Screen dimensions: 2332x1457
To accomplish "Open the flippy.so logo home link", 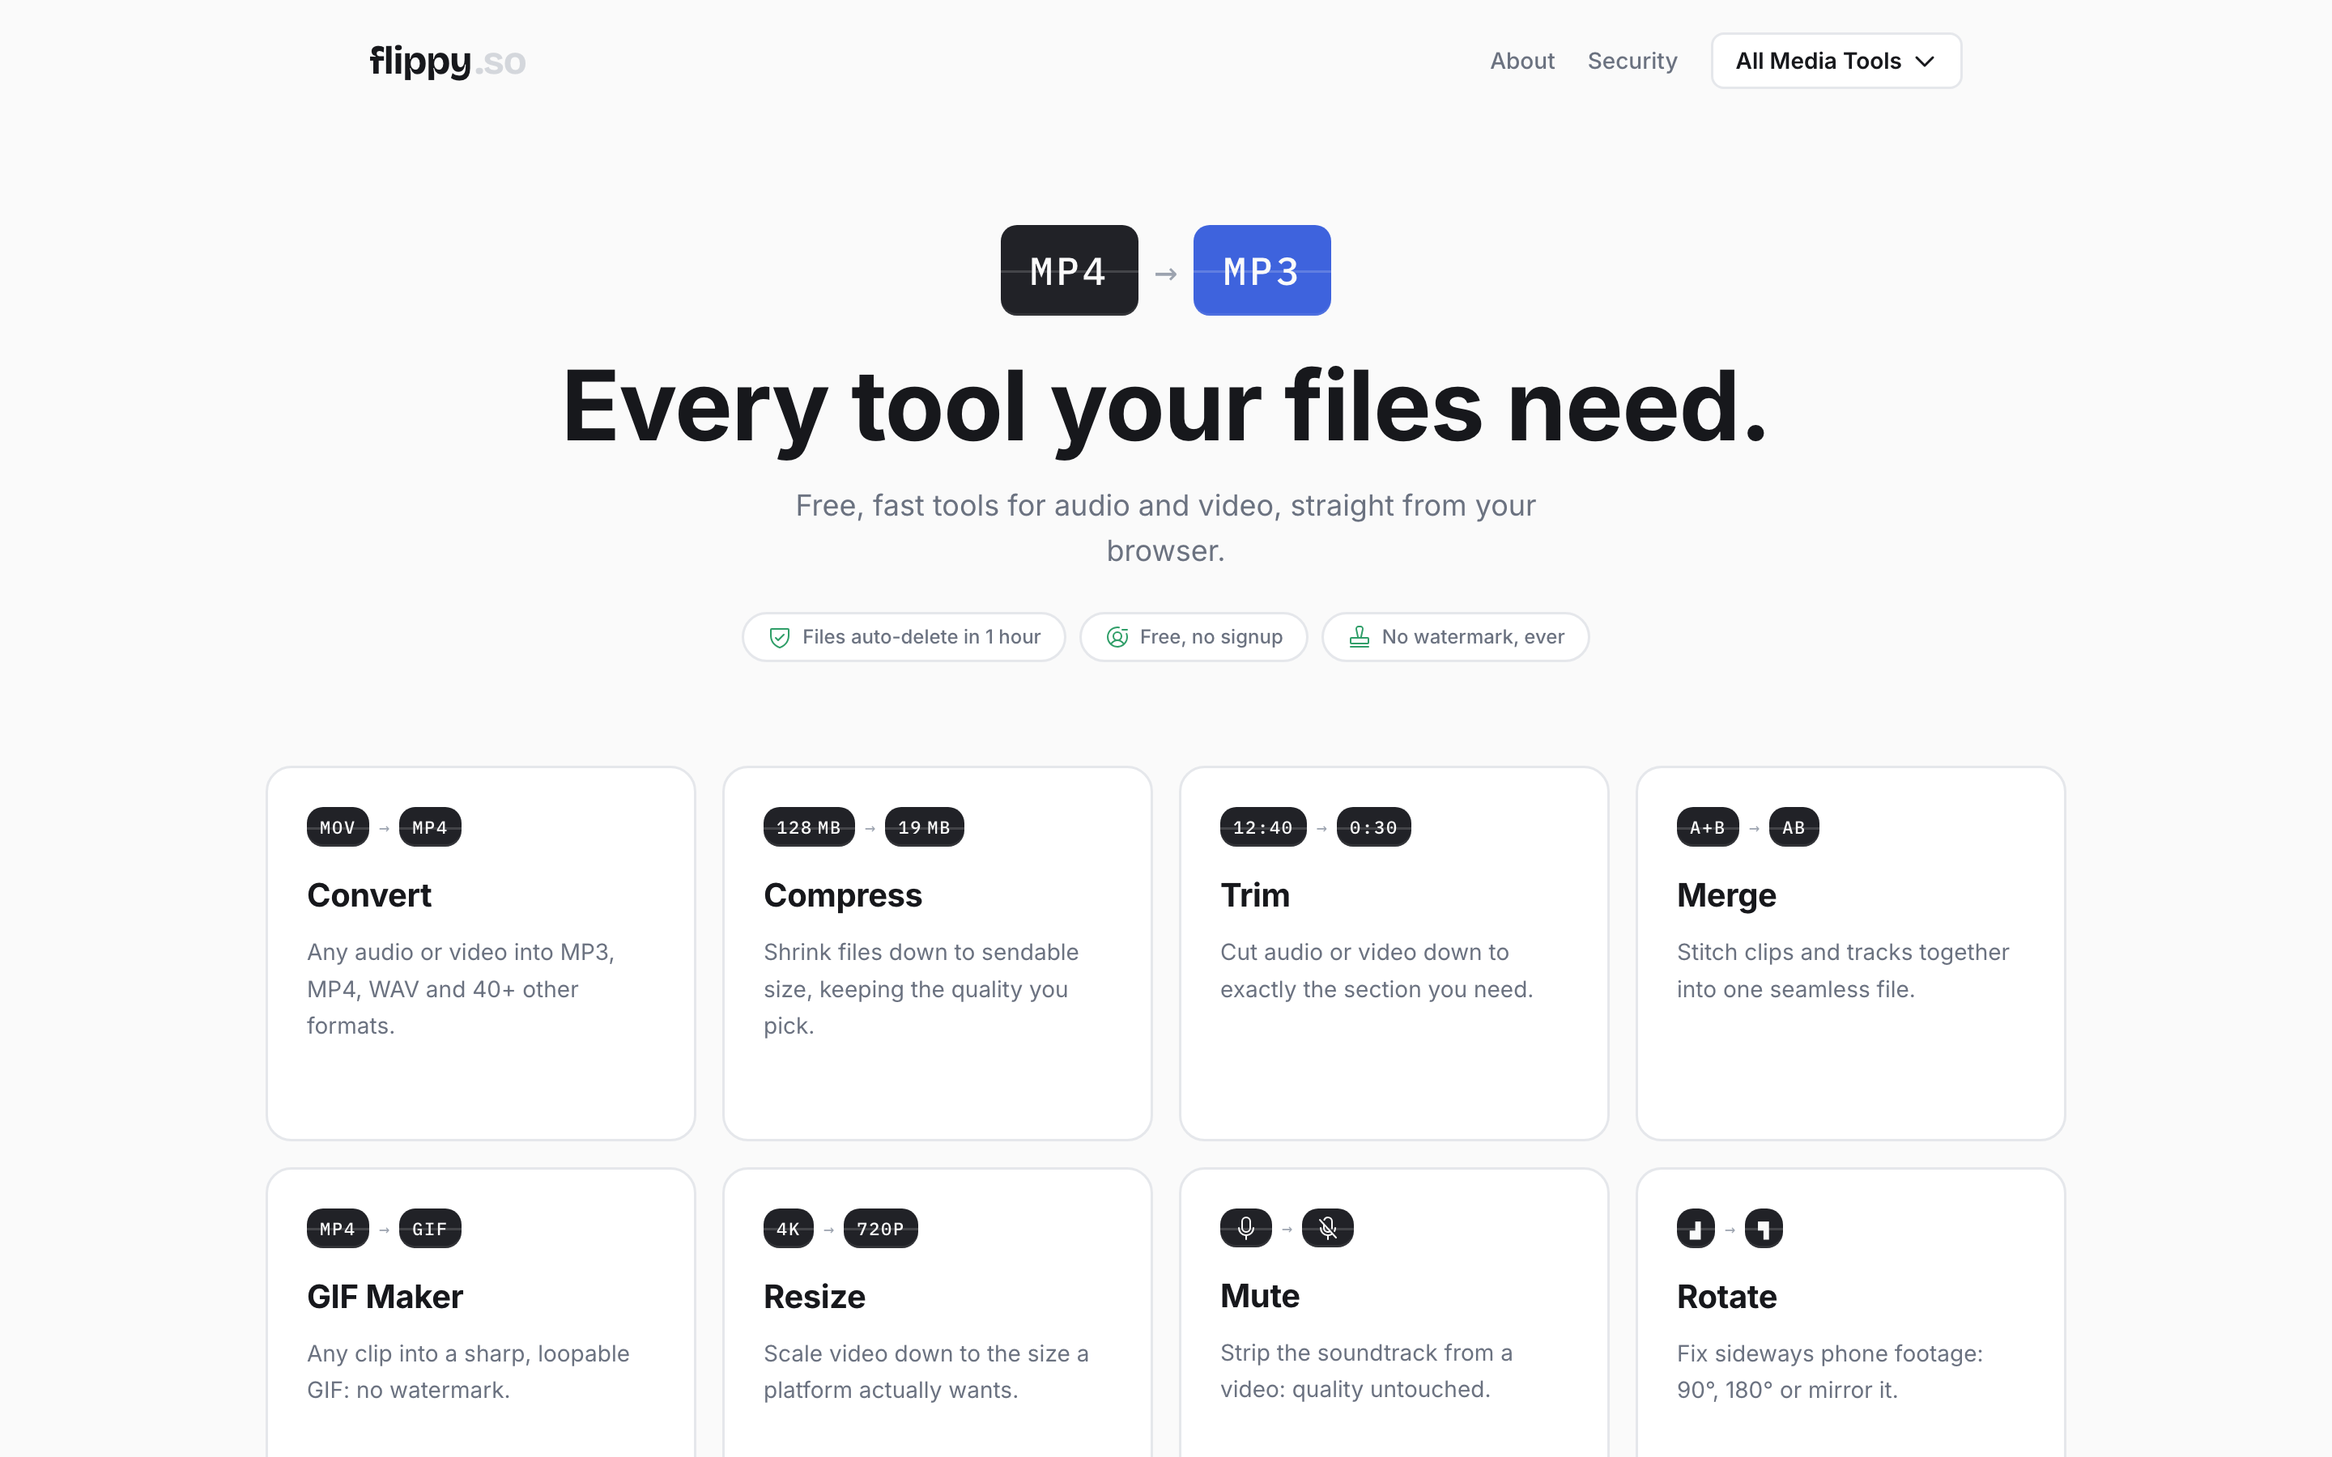I will click(x=447, y=61).
